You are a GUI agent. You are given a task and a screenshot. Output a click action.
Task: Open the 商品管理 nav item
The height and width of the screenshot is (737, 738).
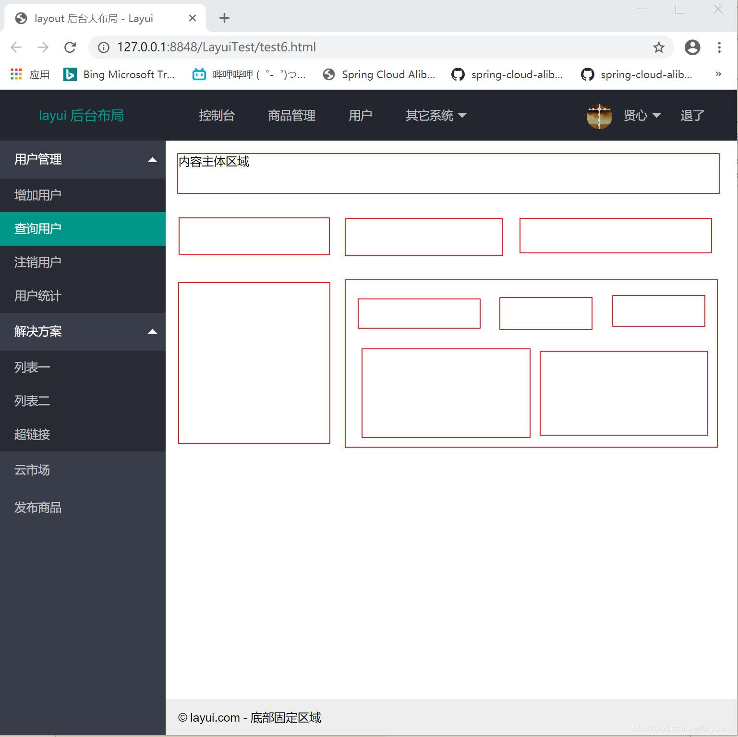(291, 115)
